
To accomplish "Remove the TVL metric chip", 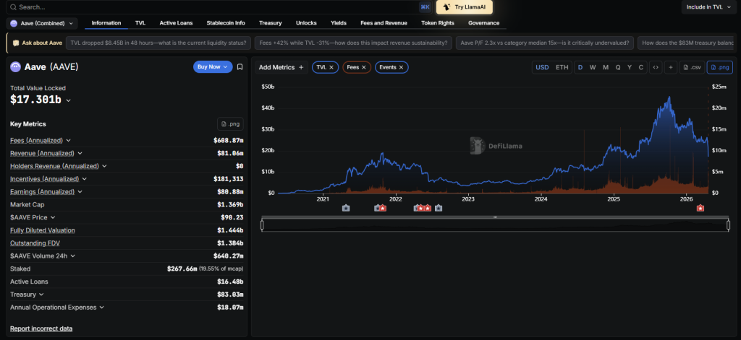I will click(x=331, y=67).
